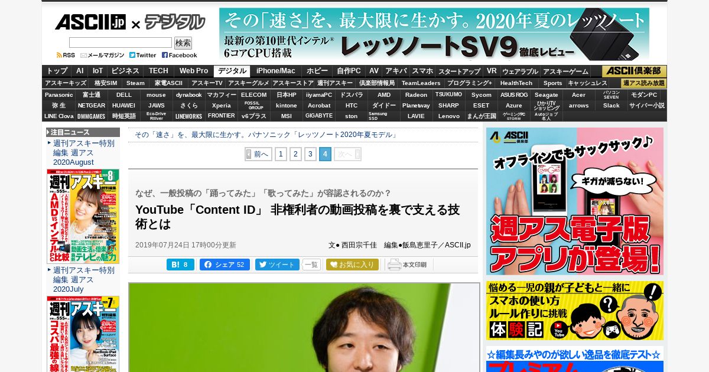The height and width of the screenshot is (372, 709).
Task: Open the ASCII倶楽部 badge in nav bar
Action: [634, 71]
